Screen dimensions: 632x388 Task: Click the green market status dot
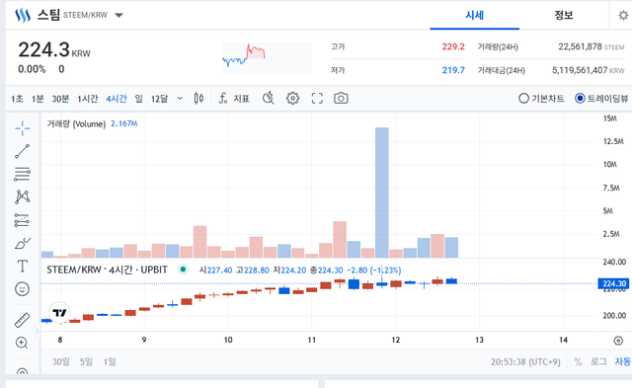tap(183, 270)
